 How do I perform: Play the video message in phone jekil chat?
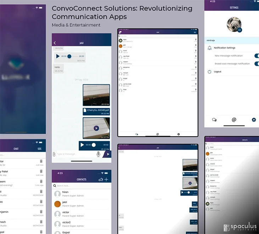(96, 128)
